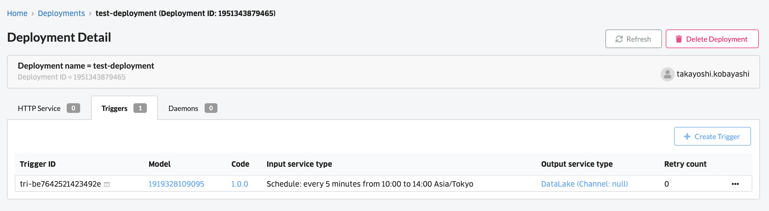This screenshot has height=211, width=769.
Task: Click breadcrumb chevron after Deployments
Action: 90,14
